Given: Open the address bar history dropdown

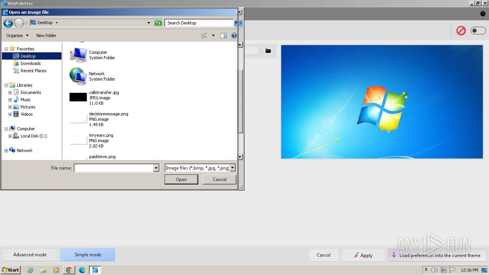Looking at the screenshot, I should 149,23.
